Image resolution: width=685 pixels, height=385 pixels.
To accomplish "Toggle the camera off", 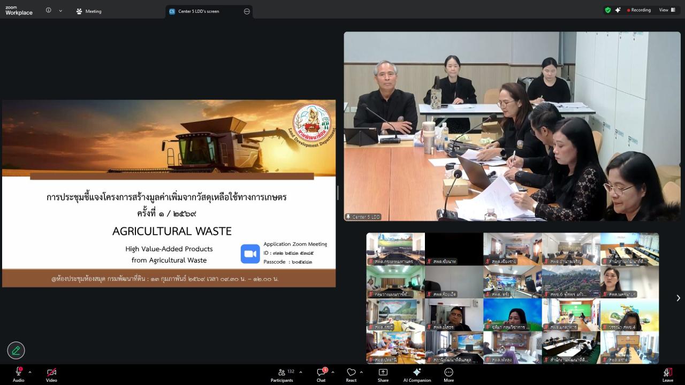I will click(51, 373).
